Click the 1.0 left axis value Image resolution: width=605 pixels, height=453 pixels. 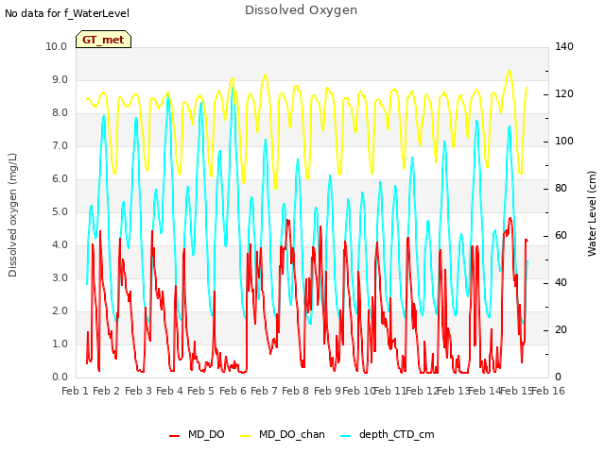coord(60,344)
